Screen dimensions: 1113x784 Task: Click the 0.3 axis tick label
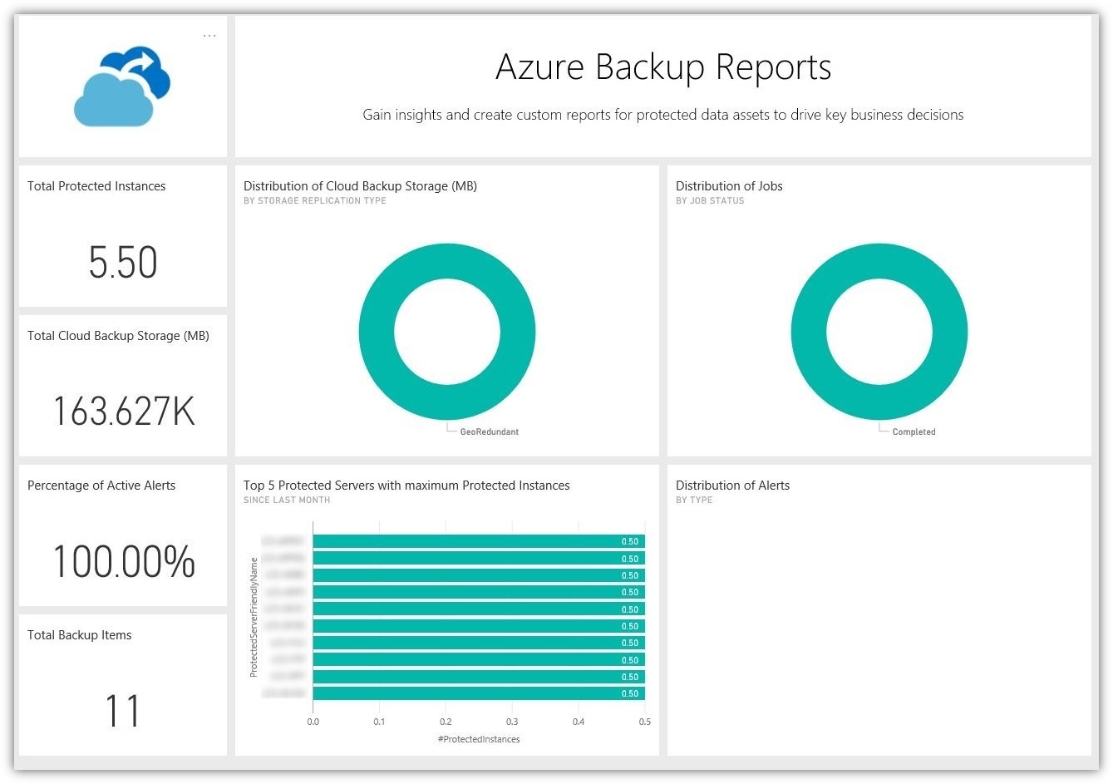click(512, 722)
